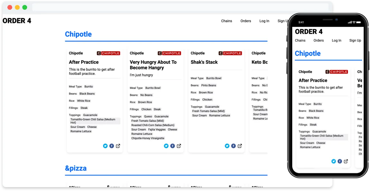Click Twitter icon in phone preview card

click(334, 161)
